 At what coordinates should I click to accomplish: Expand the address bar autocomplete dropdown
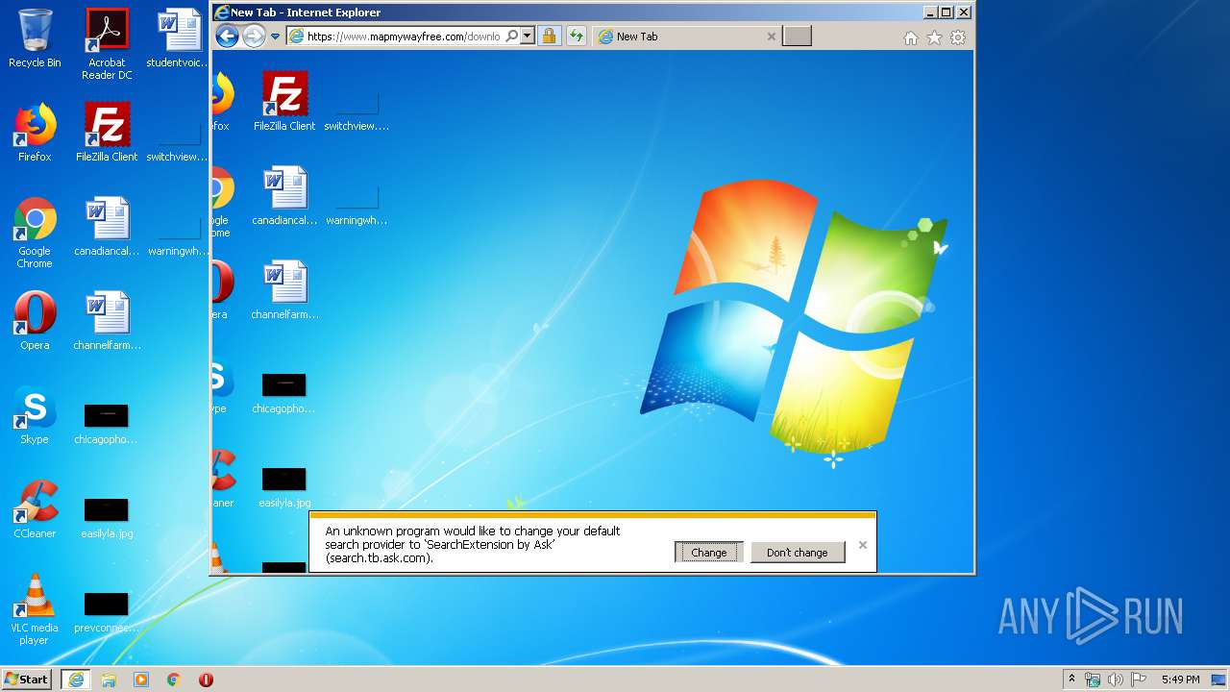(x=527, y=37)
